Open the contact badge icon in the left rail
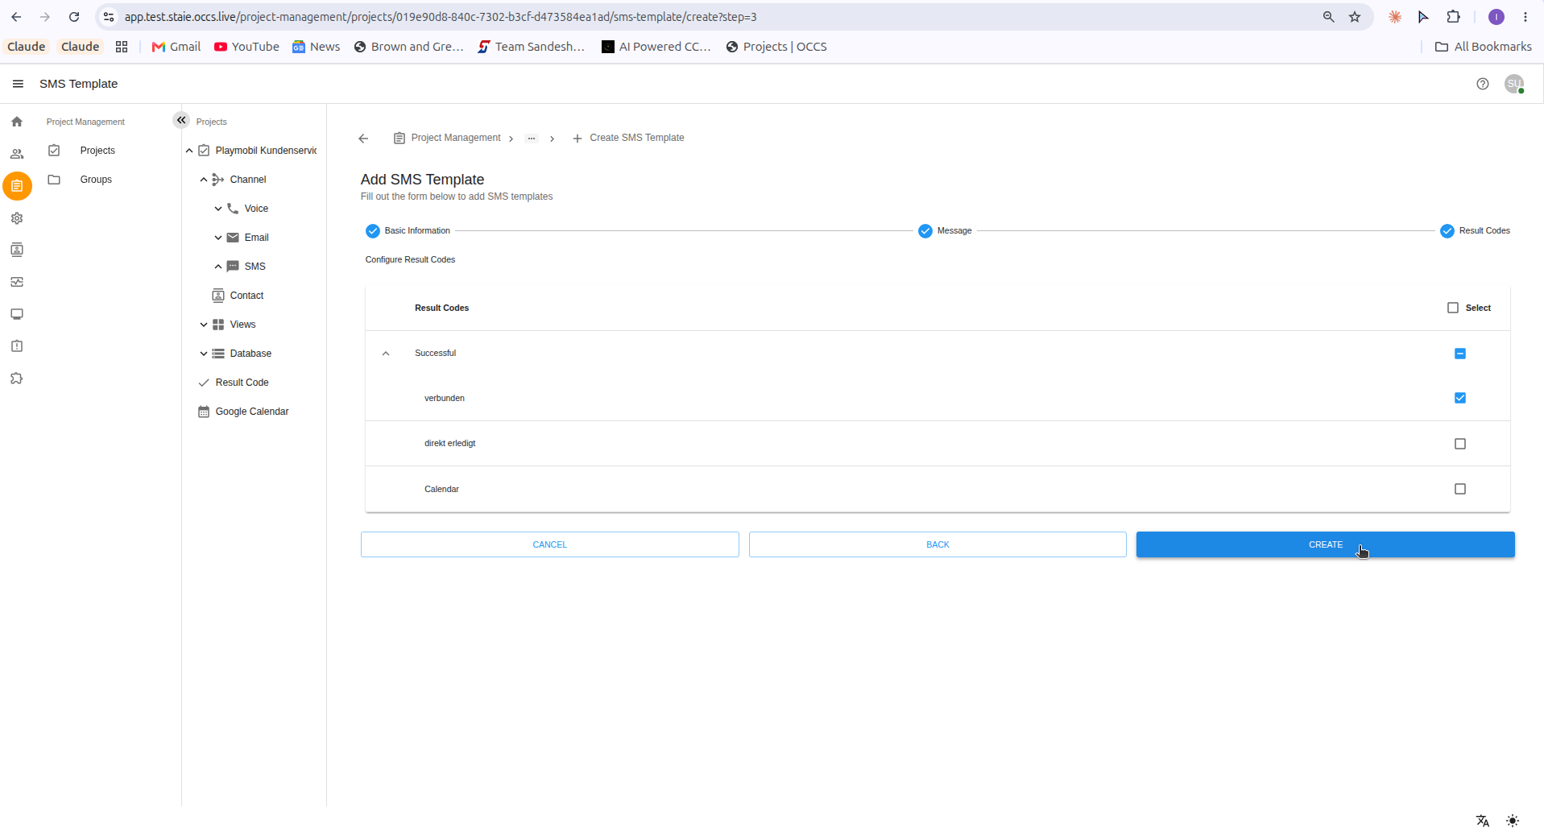Screen dimensions: 1544x836 (x=17, y=250)
